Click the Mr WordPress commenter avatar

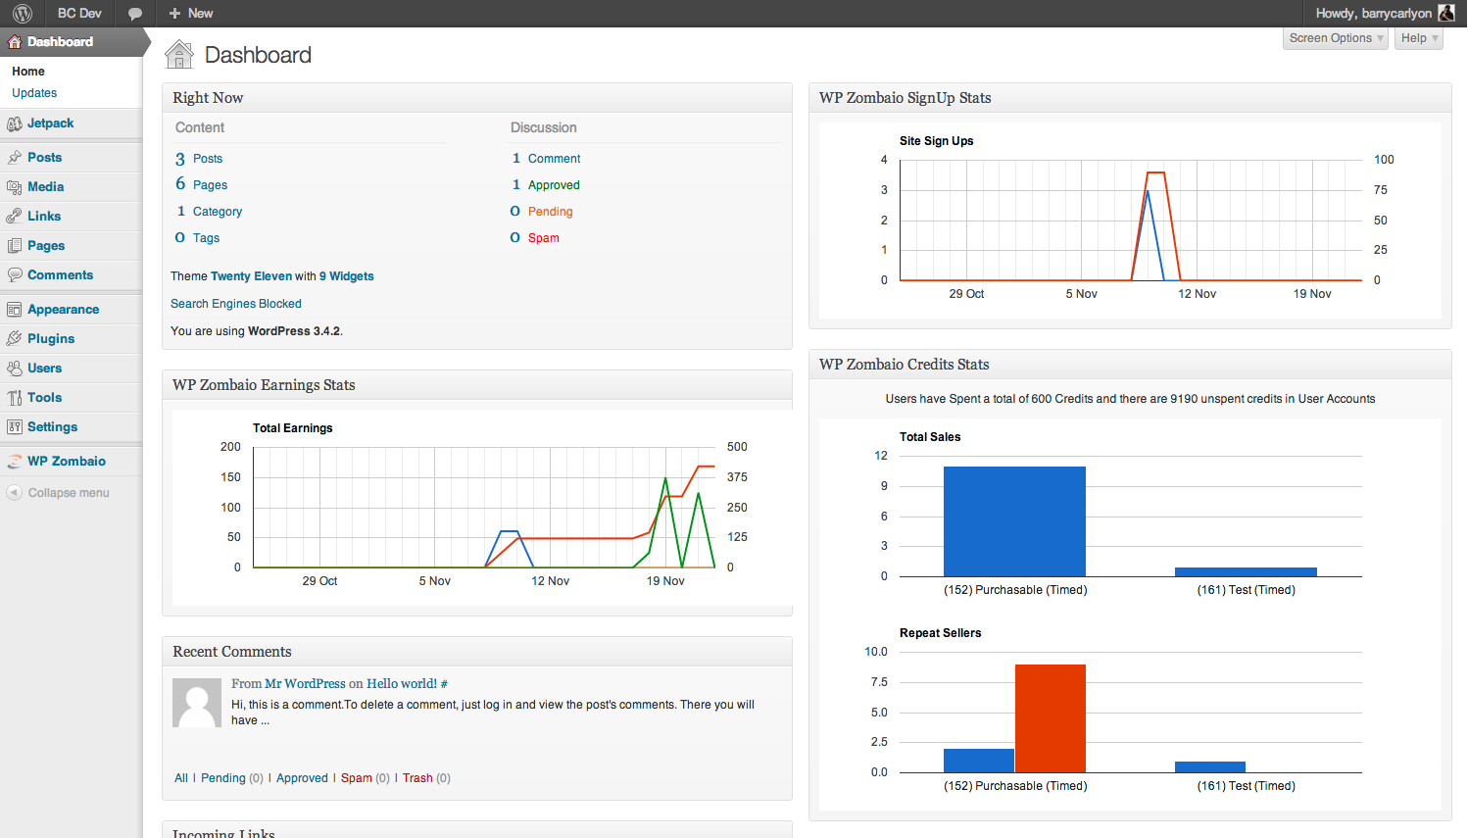[x=197, y=703]
